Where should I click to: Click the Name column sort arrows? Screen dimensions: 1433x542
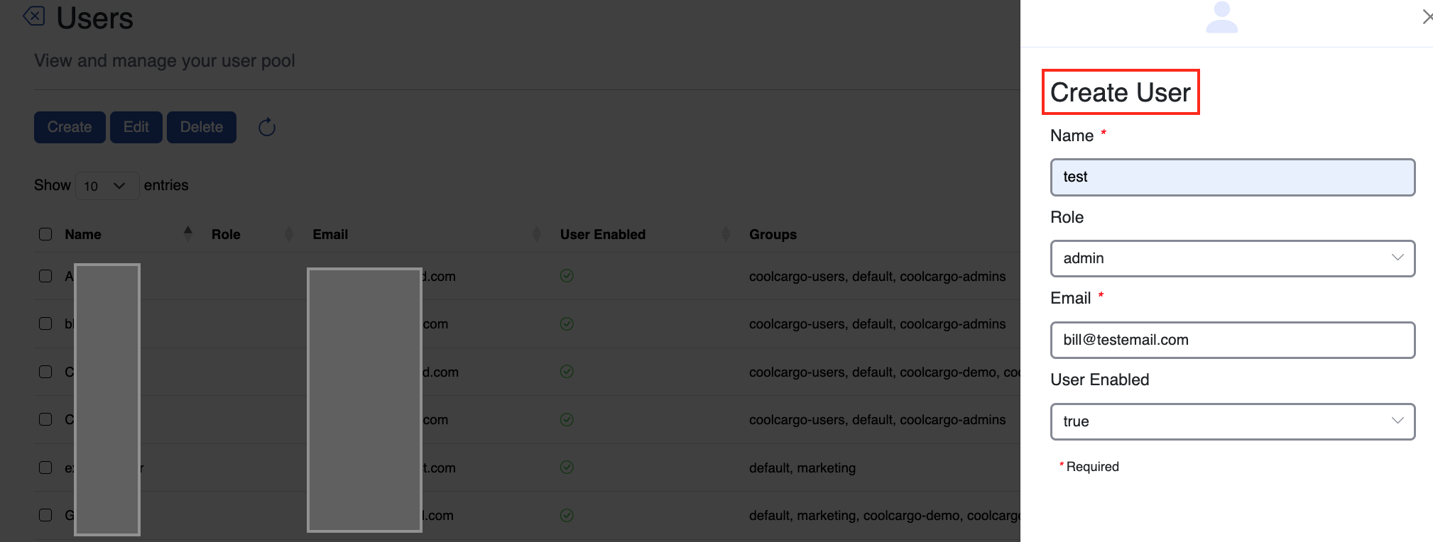click(187, 233)
